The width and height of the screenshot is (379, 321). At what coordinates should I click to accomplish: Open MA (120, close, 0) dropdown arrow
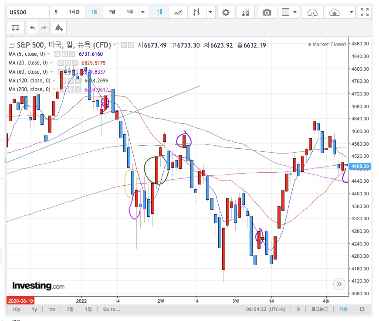coord(54,81)
